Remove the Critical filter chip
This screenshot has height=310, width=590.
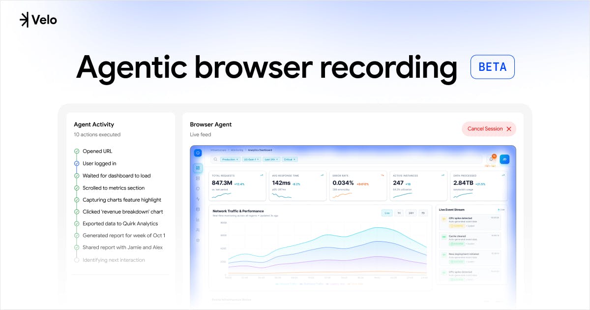point(295,159)
